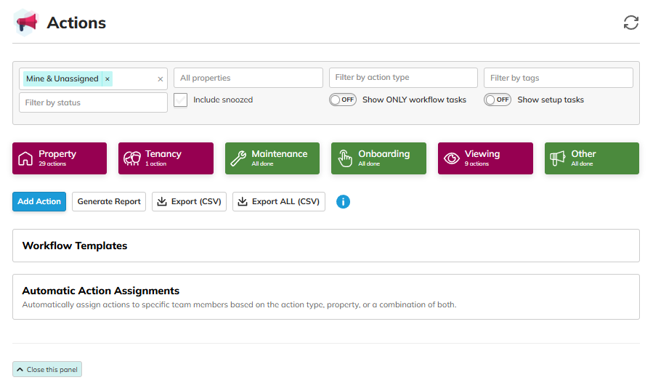
Task: Click the refresh icon at top right
Action: pos(631,23)
